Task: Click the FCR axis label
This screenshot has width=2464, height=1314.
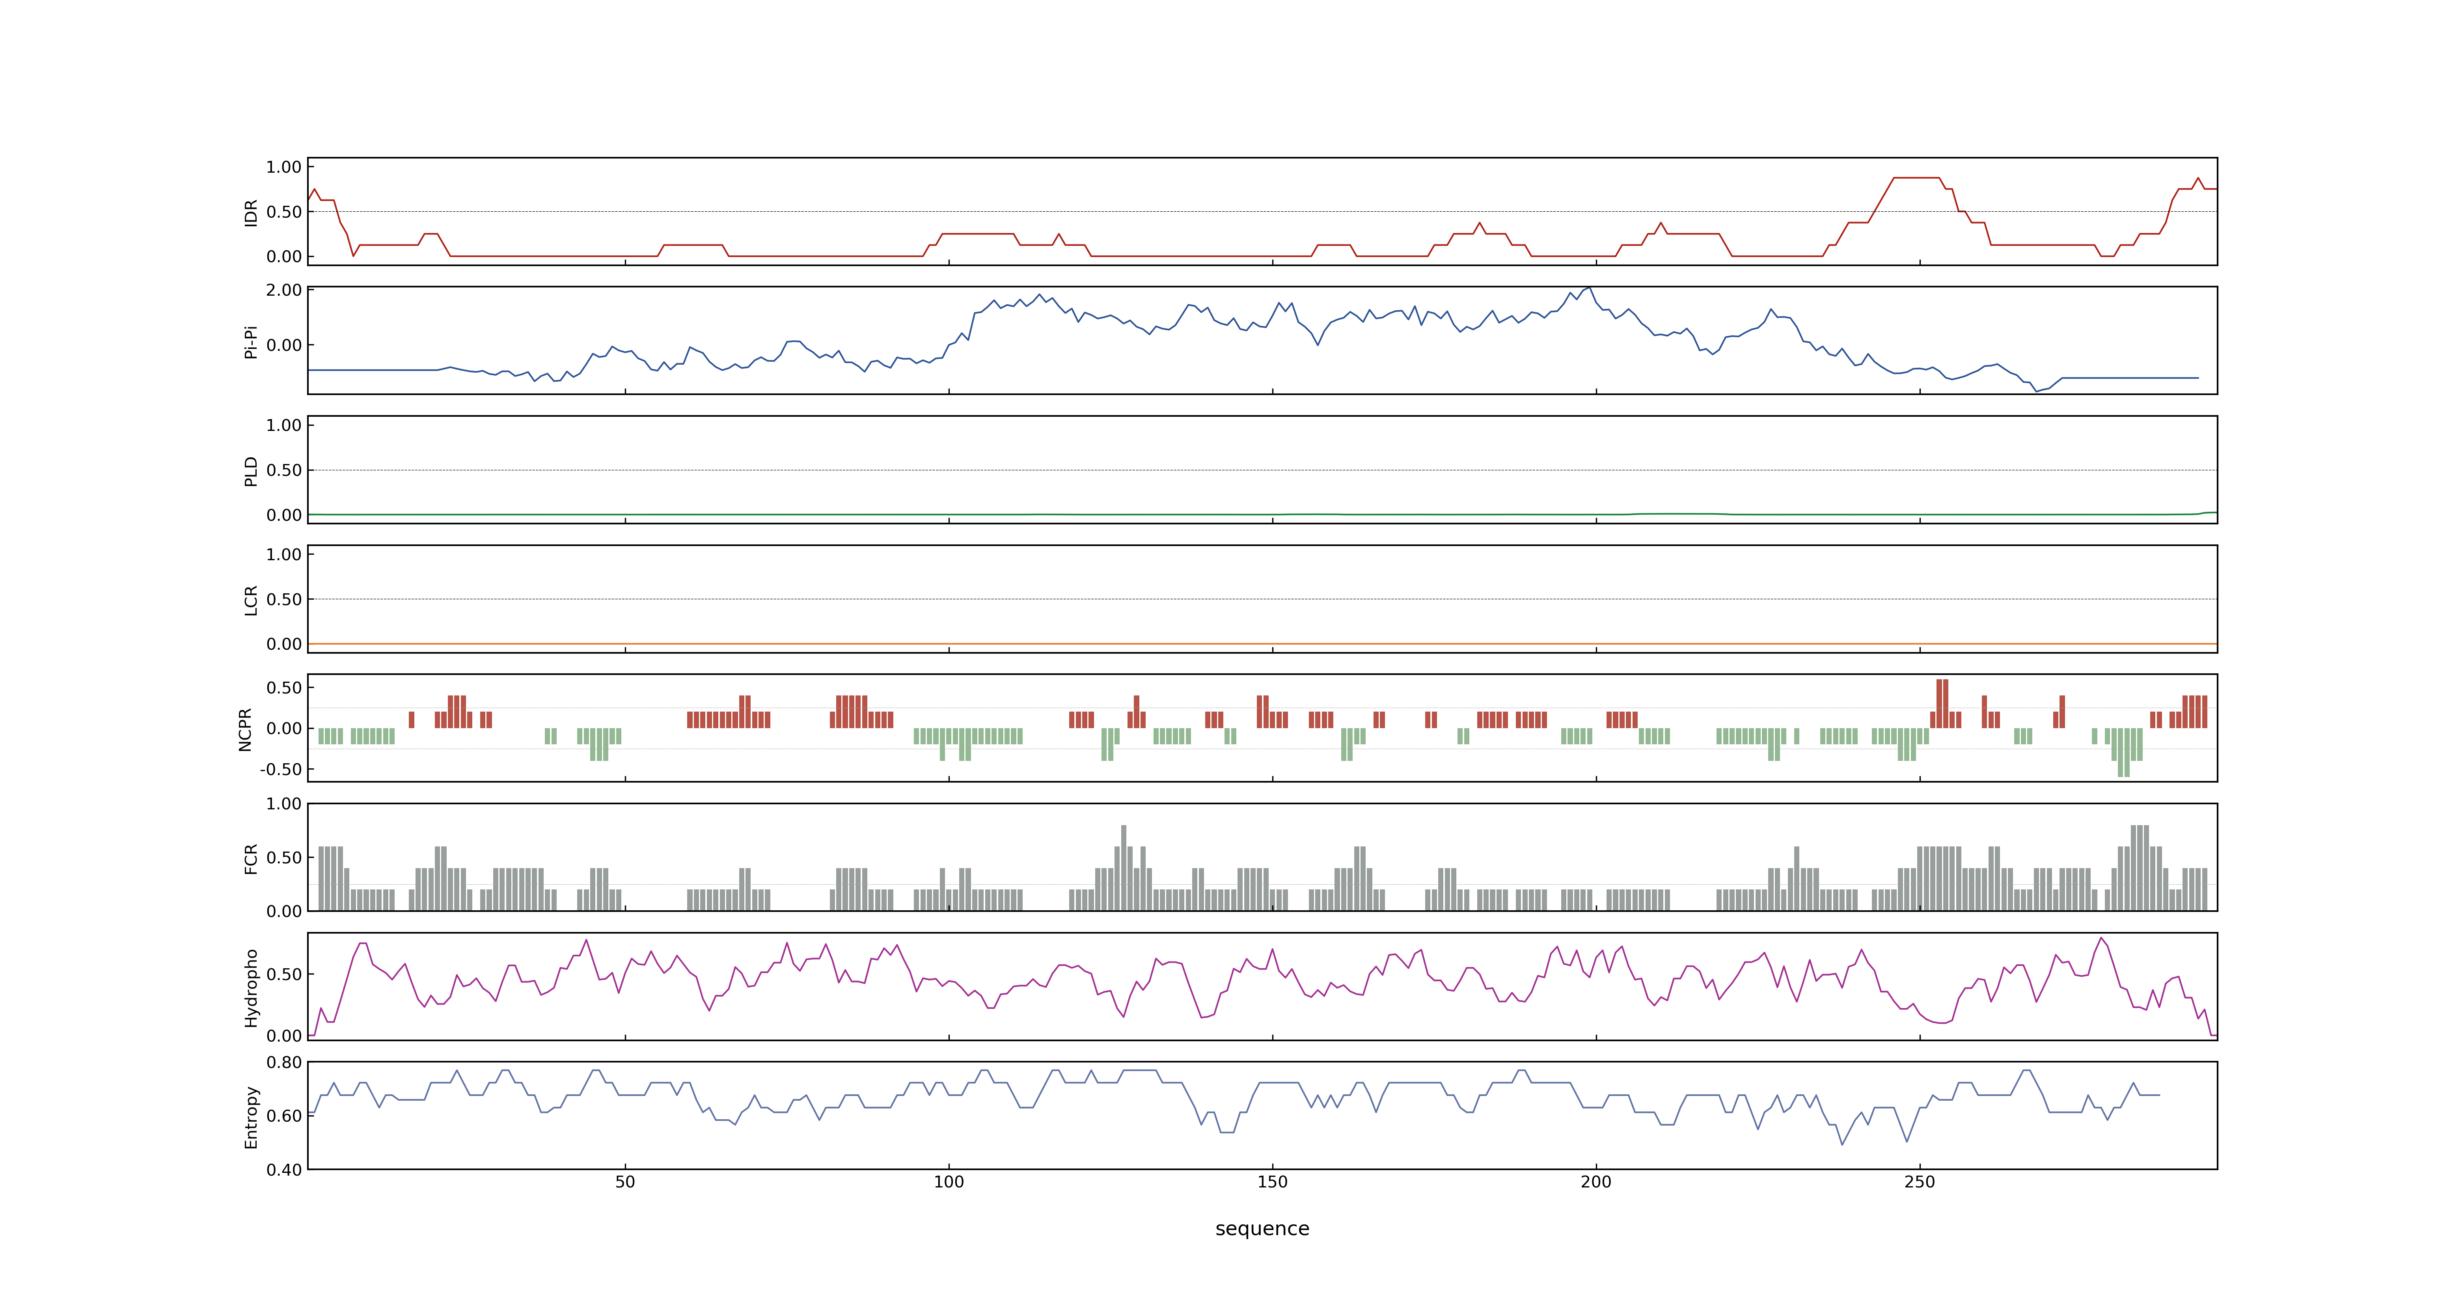Action: coord(251,858)
